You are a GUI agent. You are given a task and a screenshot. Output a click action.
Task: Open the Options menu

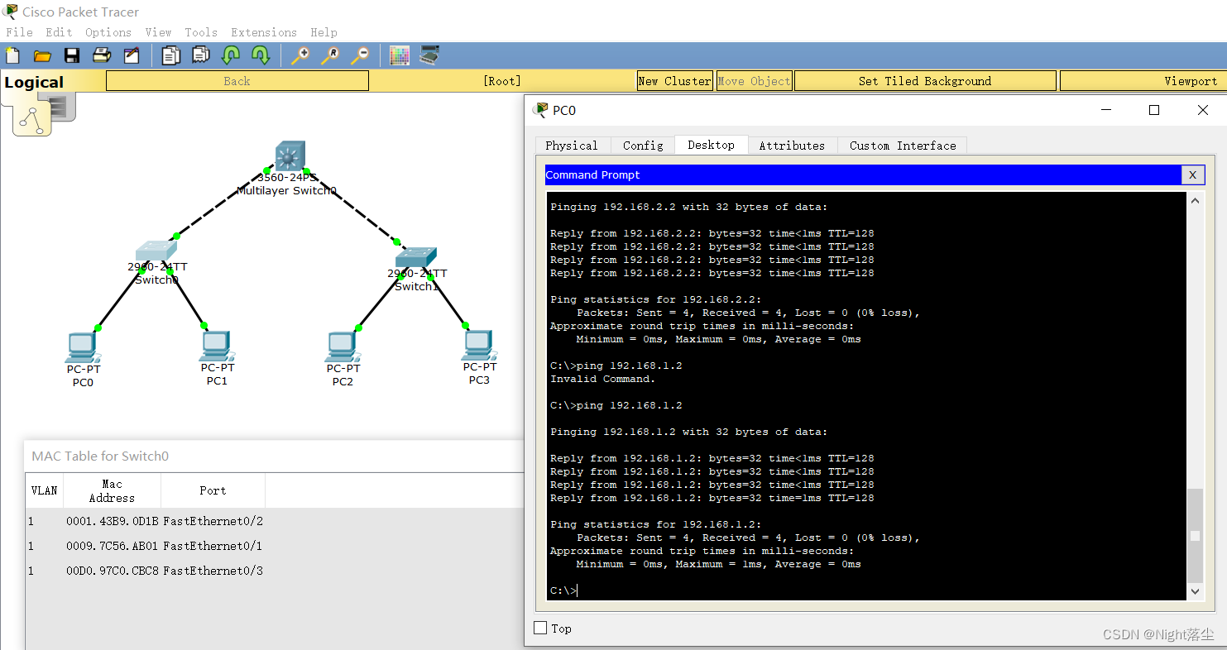(108, 32)
